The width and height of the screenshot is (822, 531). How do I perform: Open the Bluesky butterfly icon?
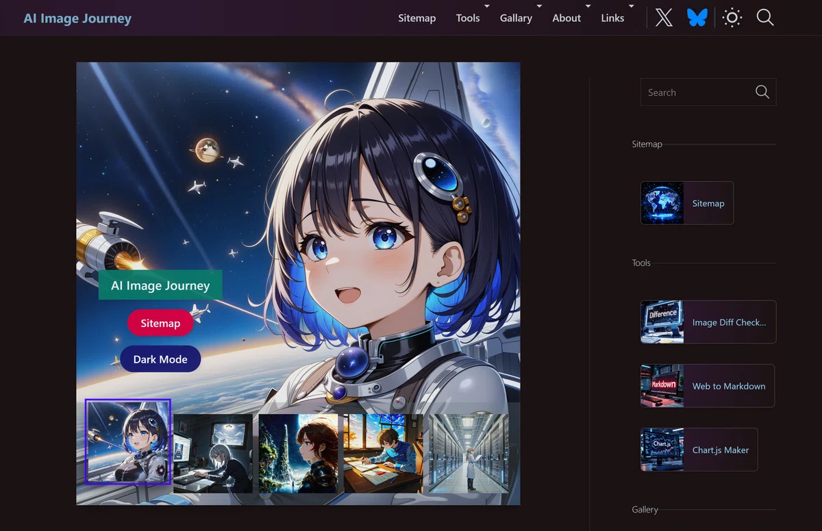697,18
